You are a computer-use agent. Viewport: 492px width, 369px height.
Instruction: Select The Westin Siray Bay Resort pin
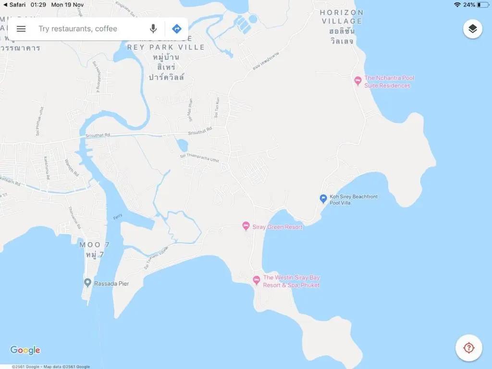click(x=257, y=281)
